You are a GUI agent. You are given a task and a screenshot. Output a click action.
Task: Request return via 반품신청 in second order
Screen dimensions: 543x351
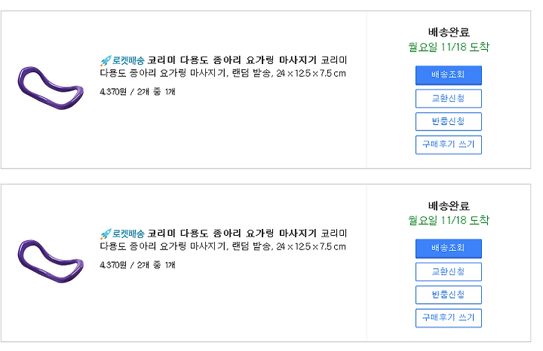(x=449, y=295)
